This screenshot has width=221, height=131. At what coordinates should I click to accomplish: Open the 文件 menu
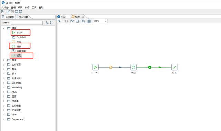point(5,7)
